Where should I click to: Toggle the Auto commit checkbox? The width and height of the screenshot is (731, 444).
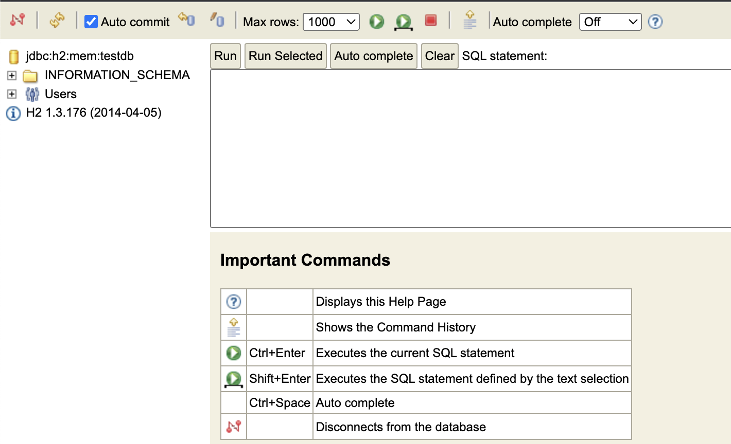coord(91,22)
